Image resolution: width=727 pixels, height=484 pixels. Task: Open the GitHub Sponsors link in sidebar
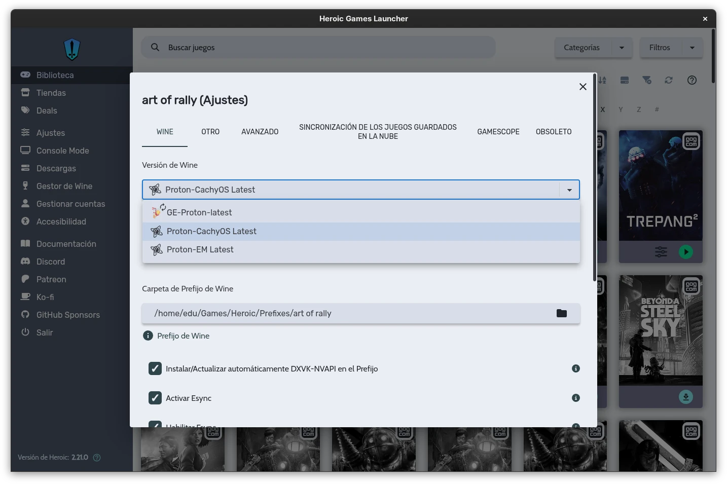point(71,315)
